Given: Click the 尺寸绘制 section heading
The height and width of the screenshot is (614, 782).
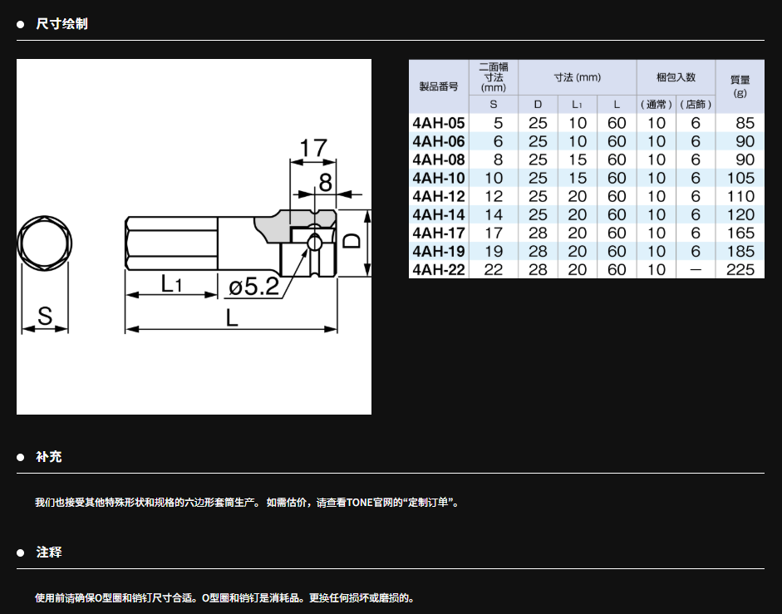Looking at the screenshot, I should click(x=61, y=24).
